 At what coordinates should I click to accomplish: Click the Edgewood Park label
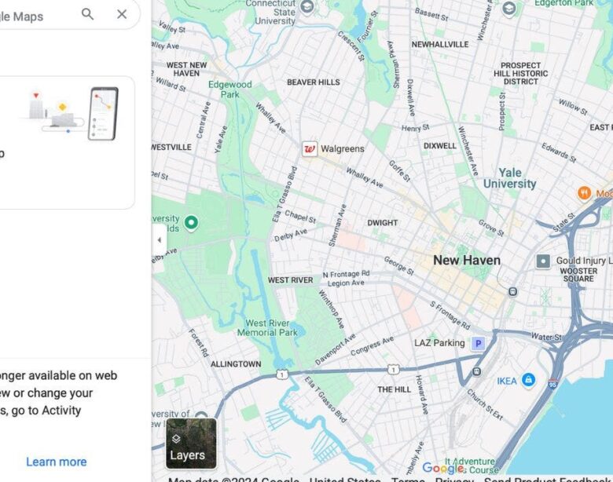coord(229,89)
